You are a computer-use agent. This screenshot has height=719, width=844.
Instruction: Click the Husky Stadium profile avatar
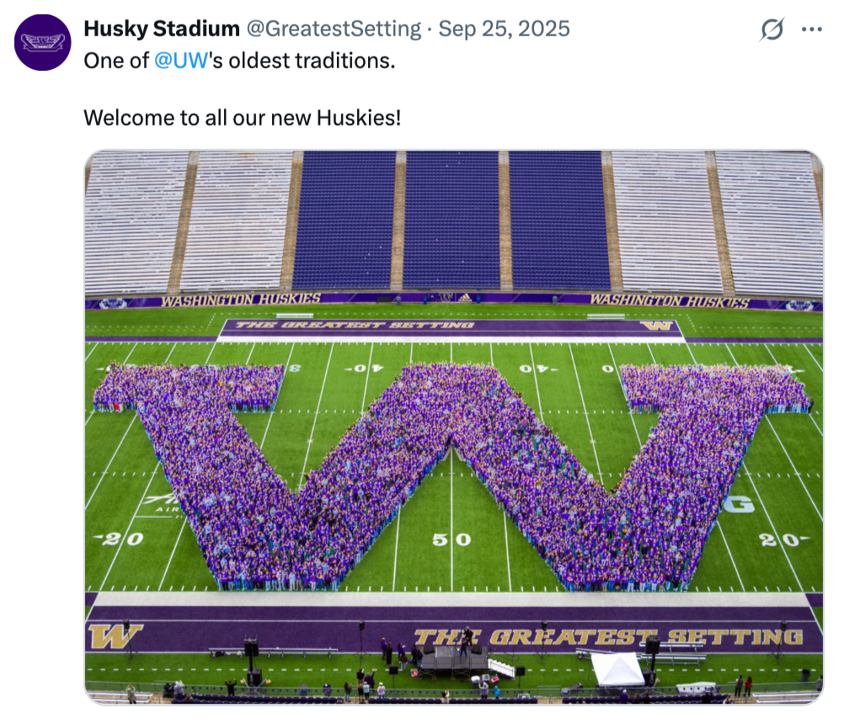(x=43, y=42)
